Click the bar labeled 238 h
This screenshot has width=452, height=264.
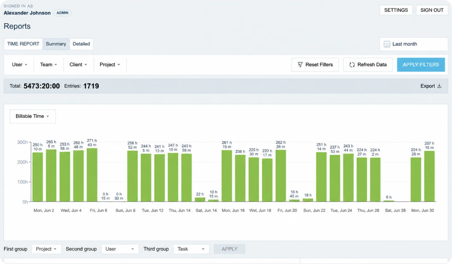pyautogui.click(x=240, y=178)
